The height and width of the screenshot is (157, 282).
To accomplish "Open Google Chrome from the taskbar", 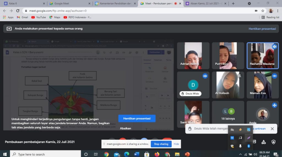I will [x=106, y=154].
